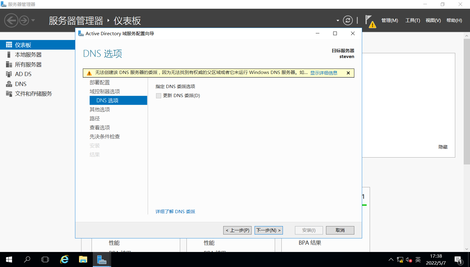Open taskbar search
The width and height of the screenshot is (470, 267).
click(x=27, y=259)
